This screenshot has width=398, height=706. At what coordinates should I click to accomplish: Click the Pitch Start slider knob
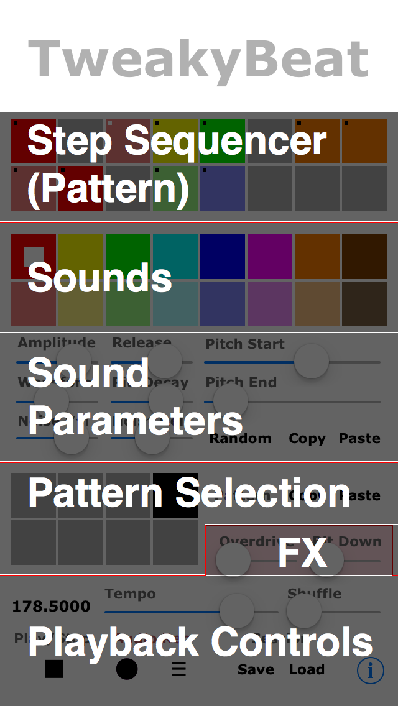311,362
